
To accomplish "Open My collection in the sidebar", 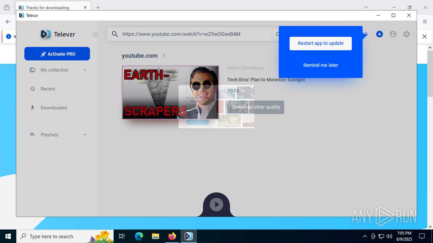I will [x=54, y=70].
